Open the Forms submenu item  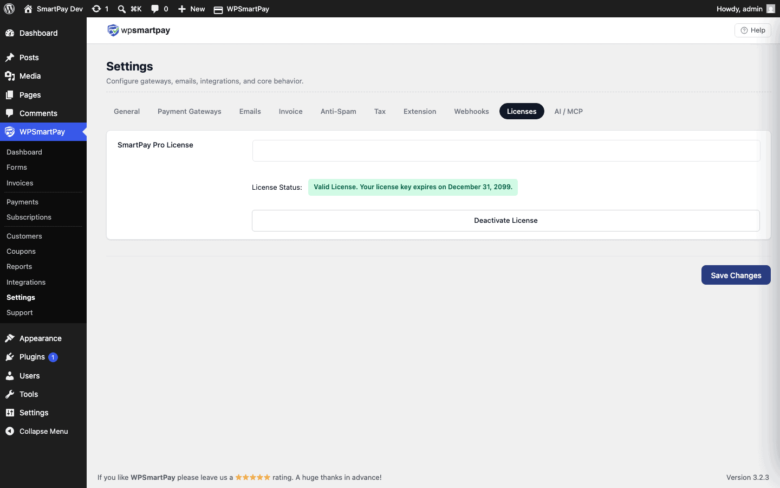coord(17,168)
